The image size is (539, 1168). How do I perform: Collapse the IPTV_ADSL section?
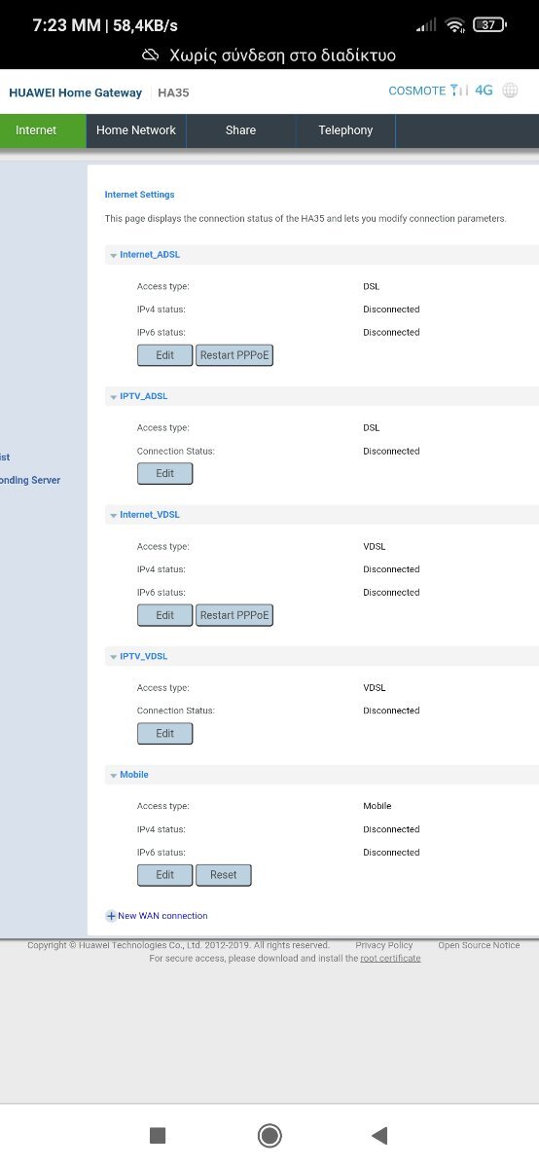pos(114,397)
